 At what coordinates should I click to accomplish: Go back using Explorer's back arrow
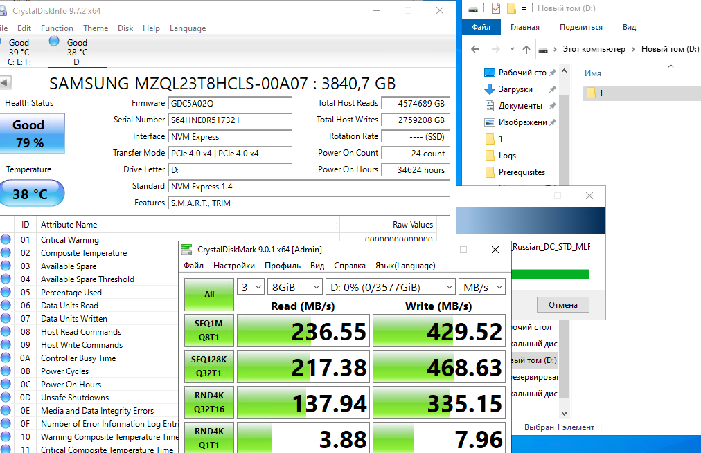[474, 50]
